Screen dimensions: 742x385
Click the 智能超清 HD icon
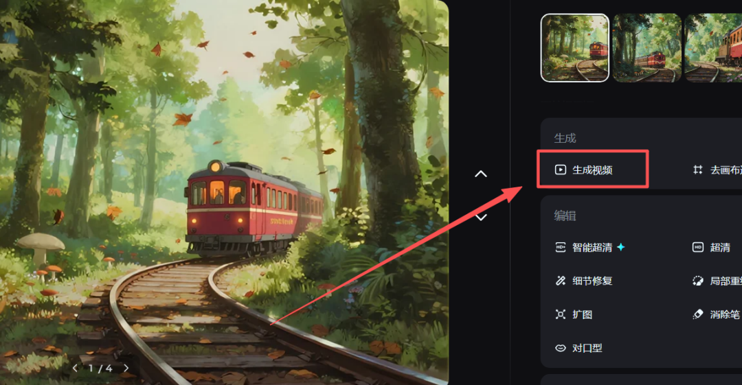pyautogui.click(x=561, y=247)
